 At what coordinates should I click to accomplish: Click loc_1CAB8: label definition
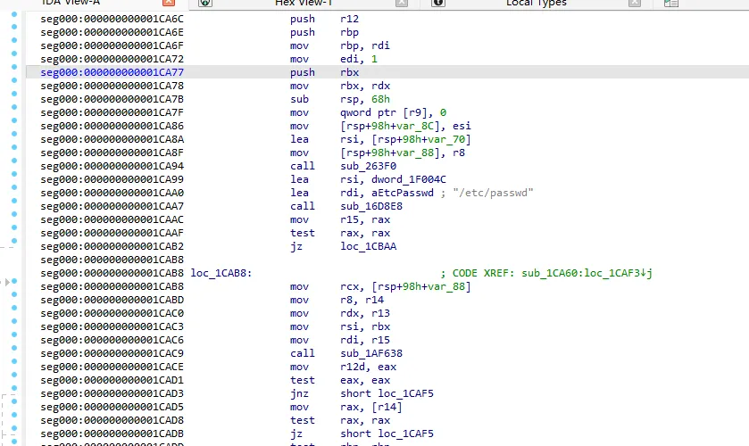pos(221,273)
